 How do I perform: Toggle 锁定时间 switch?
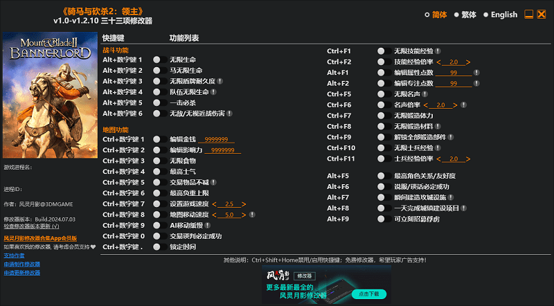160,247
